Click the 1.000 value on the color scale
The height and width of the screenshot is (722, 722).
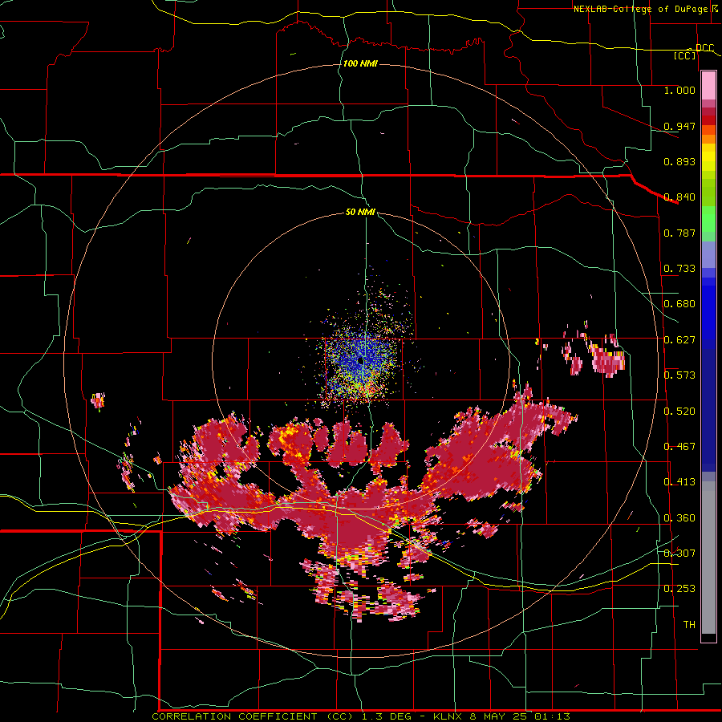(x=679, y=91)
